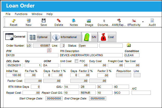The image size is (162, 108).
Task: Click the Requisition Line field
Action: pos(137,75)
